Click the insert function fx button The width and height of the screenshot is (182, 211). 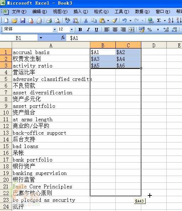(x=63, y=38)
